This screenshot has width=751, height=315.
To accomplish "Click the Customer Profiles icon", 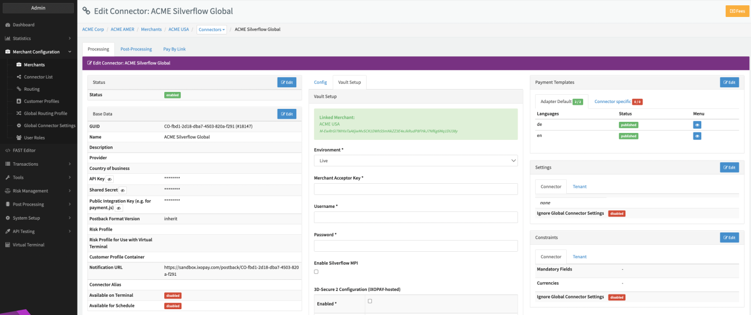I will click(x=19, y=101).
